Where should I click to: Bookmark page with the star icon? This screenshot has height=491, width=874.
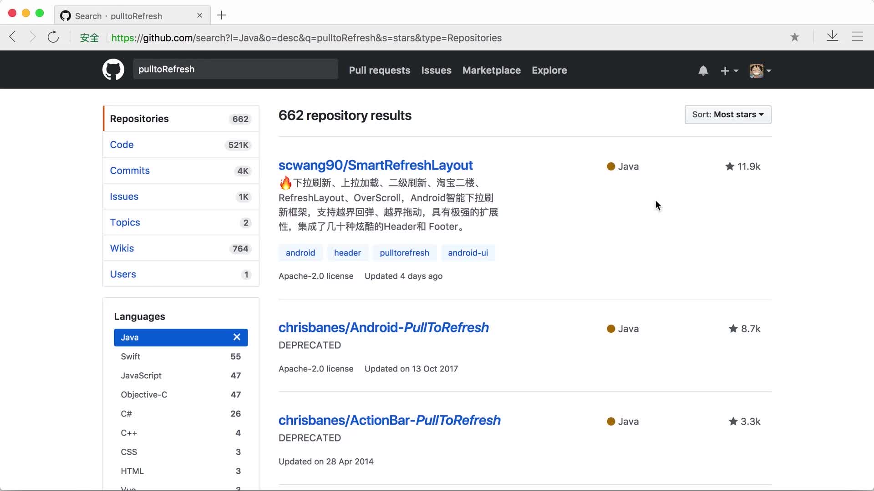point(794,37)
